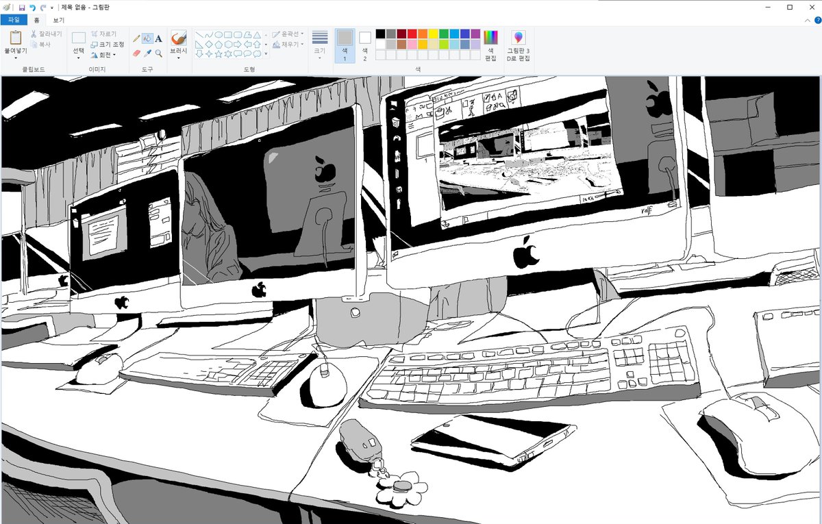Choose the Curve shape in shapes gallery
The height and width of the screenshot is (524, 822).
[209, 35]
